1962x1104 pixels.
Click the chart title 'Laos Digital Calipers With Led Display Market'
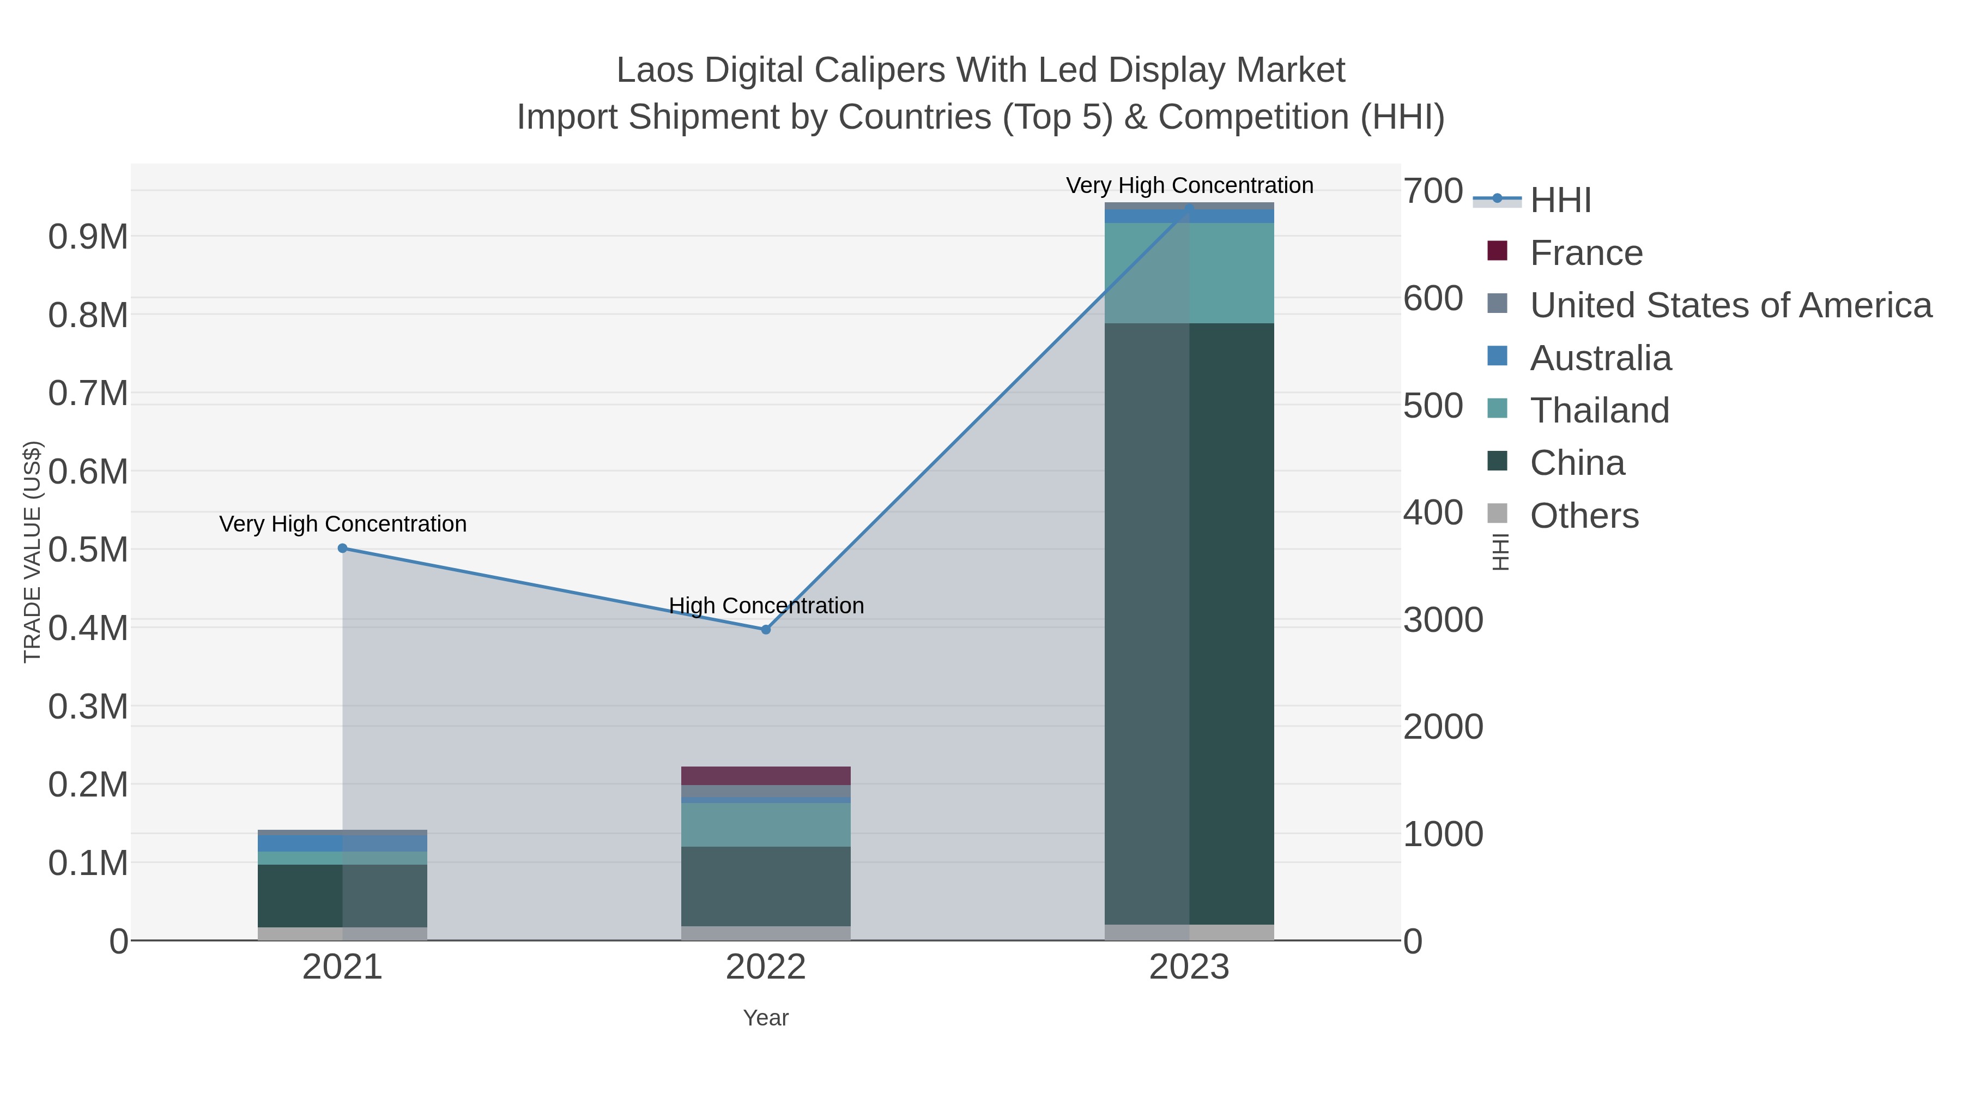[x=981, y=70]
